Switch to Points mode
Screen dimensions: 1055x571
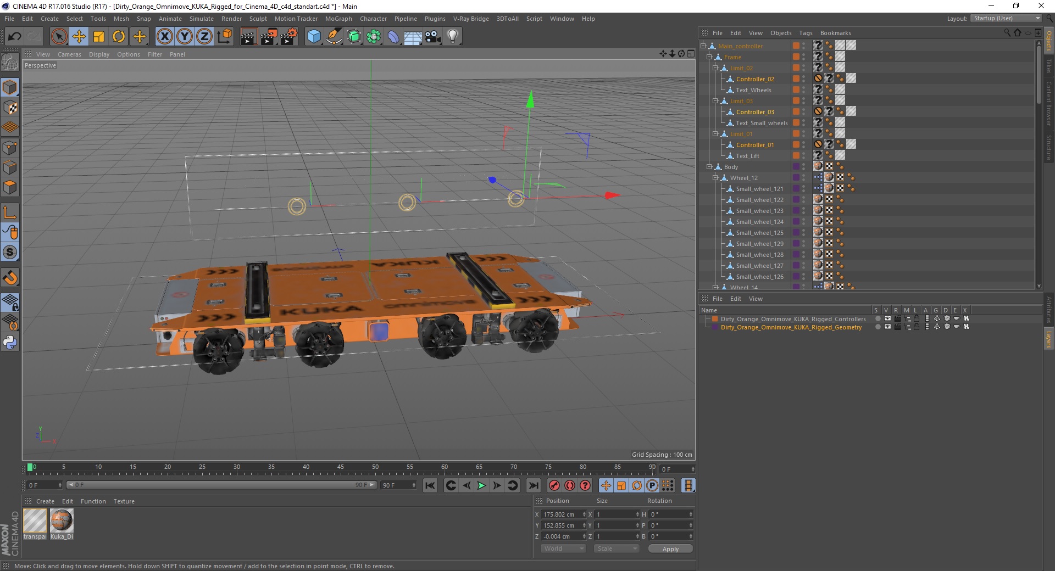coord(10,147)
